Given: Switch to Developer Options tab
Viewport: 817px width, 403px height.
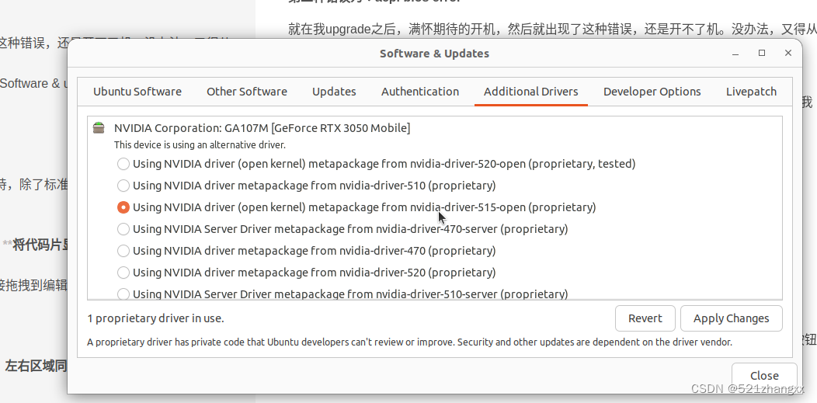Looking at the screenshot, I should tap(652, 92).
